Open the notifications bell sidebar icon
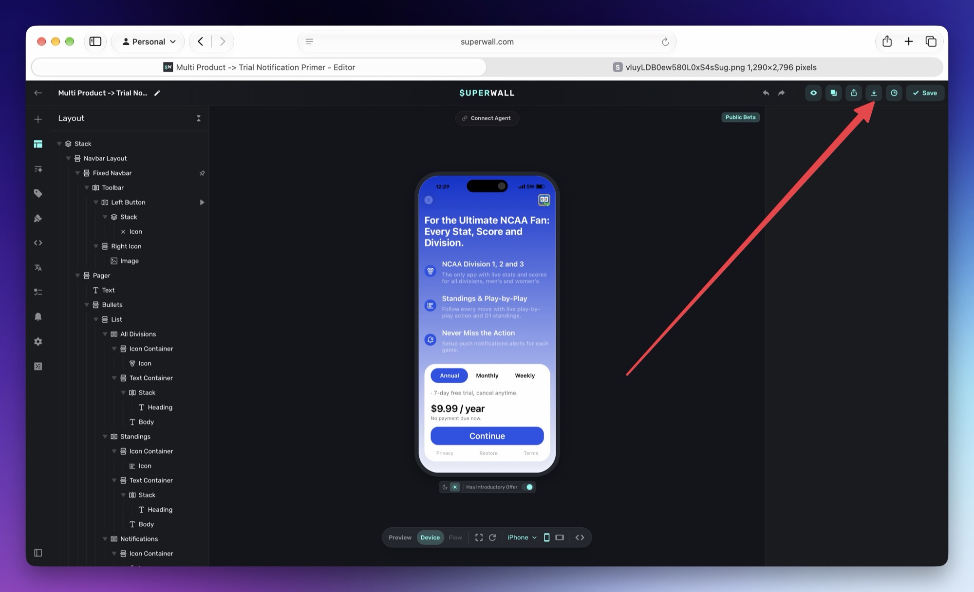The width and height of the screenshot is (974, 592). coord(38,316)
